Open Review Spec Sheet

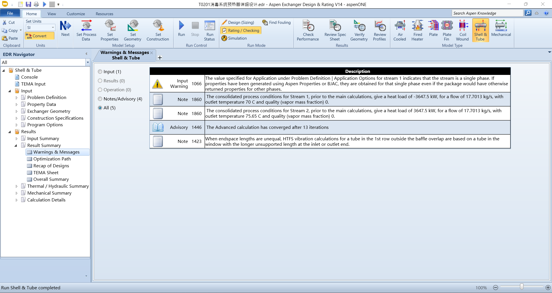335,30
